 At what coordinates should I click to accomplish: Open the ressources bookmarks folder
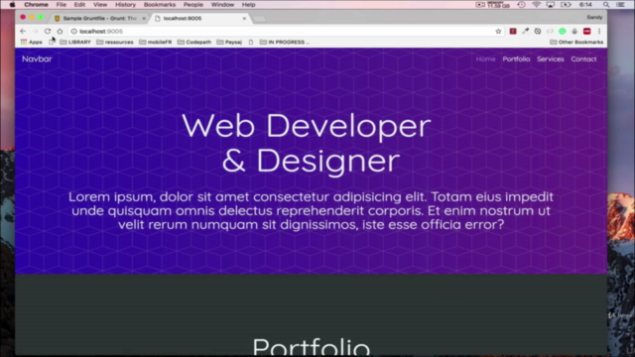pos(115,42)
